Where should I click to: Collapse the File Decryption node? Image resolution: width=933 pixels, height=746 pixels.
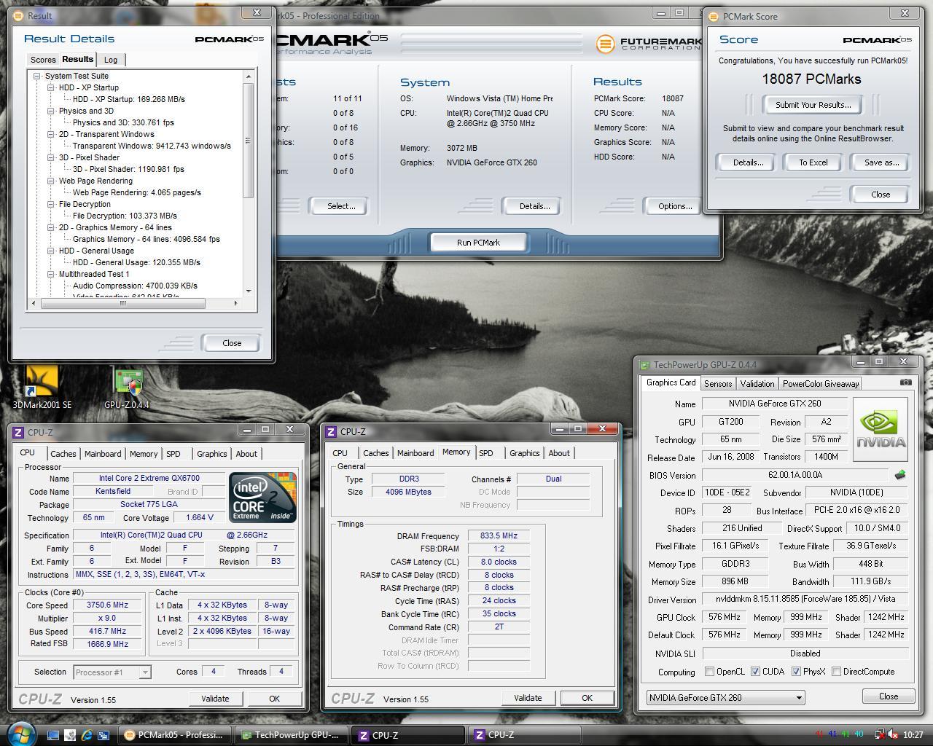click(x=51, y=204)
